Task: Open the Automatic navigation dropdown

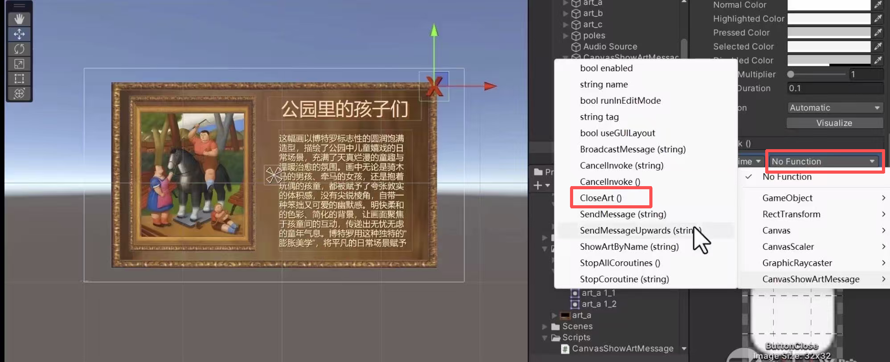Action: pyautogui.click(x=835, y=108)
